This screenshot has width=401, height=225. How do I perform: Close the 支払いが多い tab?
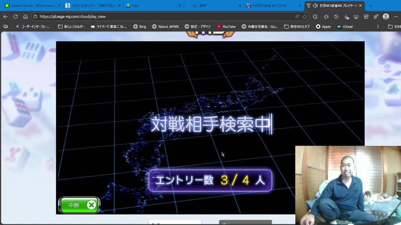[119, 6]
